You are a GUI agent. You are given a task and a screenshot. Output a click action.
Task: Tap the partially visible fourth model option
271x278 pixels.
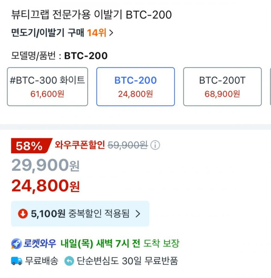pos(270,87)
